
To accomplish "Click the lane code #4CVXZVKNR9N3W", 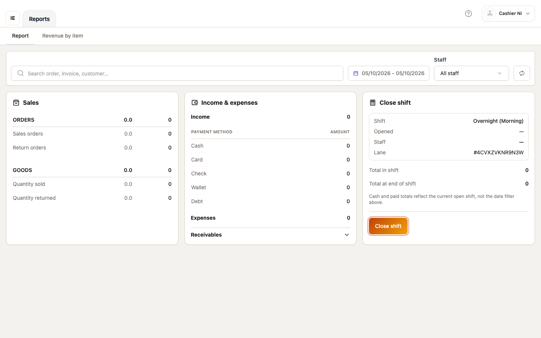I will coord(499,152).
